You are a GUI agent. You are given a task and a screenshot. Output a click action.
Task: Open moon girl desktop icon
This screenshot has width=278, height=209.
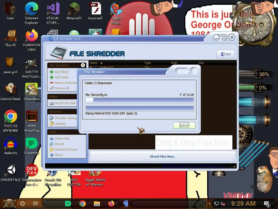click(11, 65)
